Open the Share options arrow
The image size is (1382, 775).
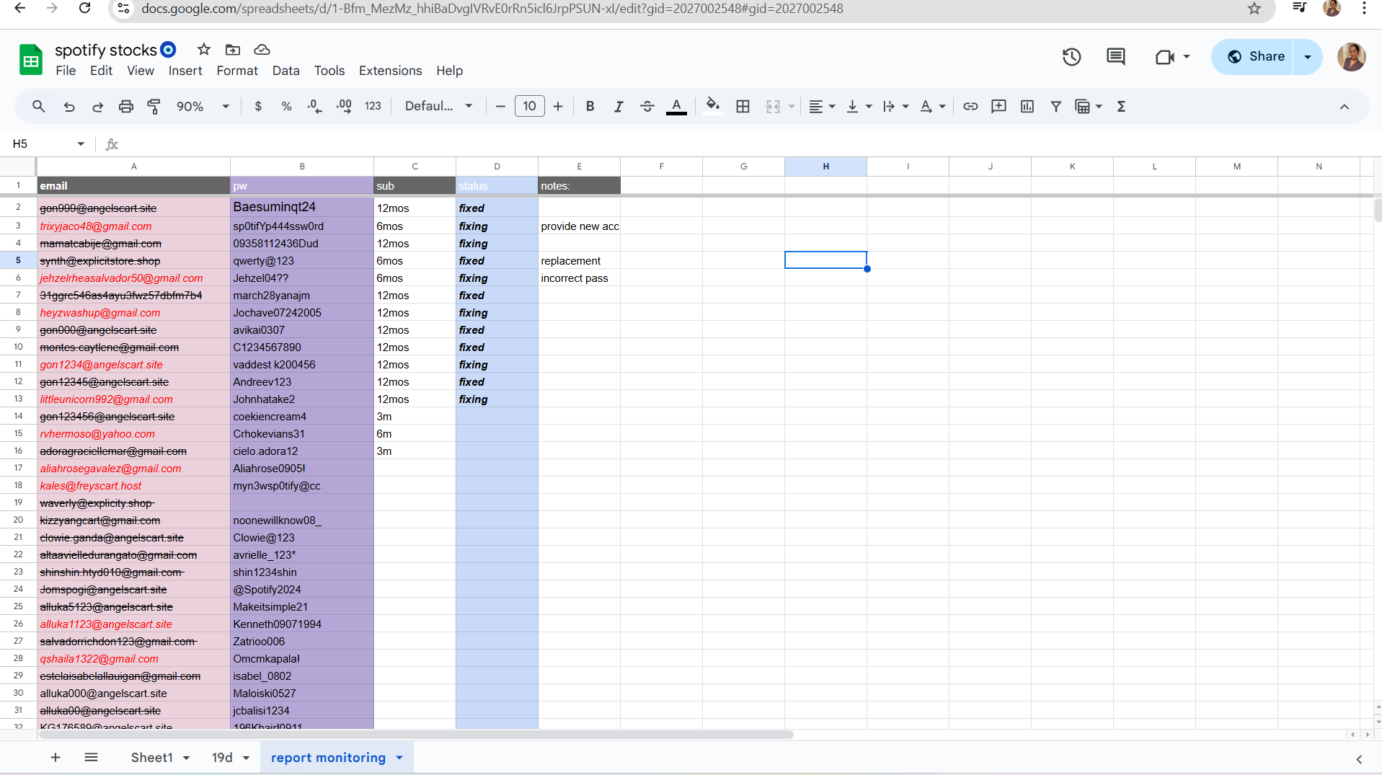[1308, 56]
